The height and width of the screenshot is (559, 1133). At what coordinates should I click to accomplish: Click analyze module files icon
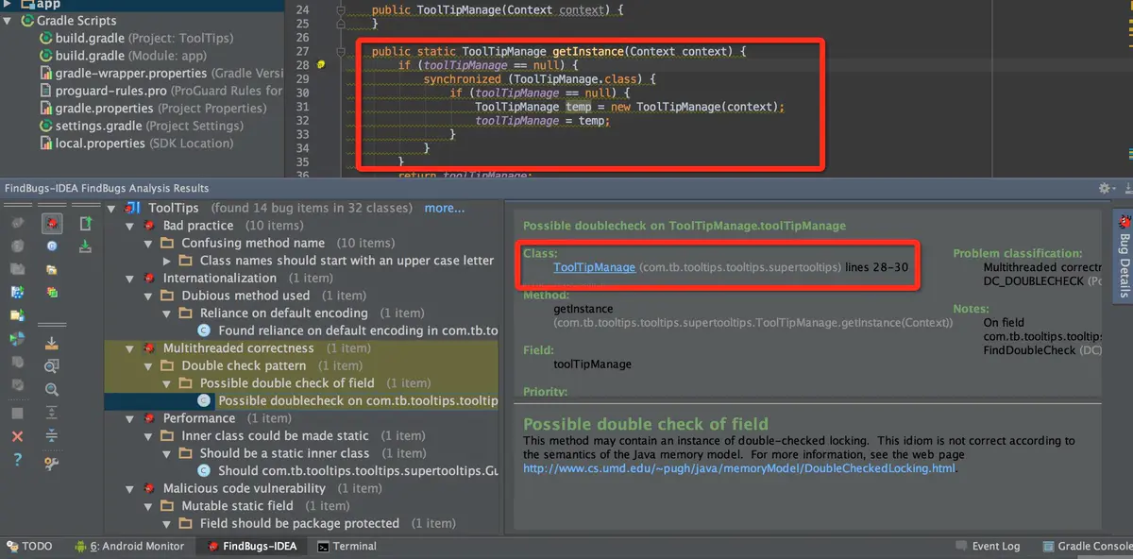pyautogui.click(x=17, y=292)
